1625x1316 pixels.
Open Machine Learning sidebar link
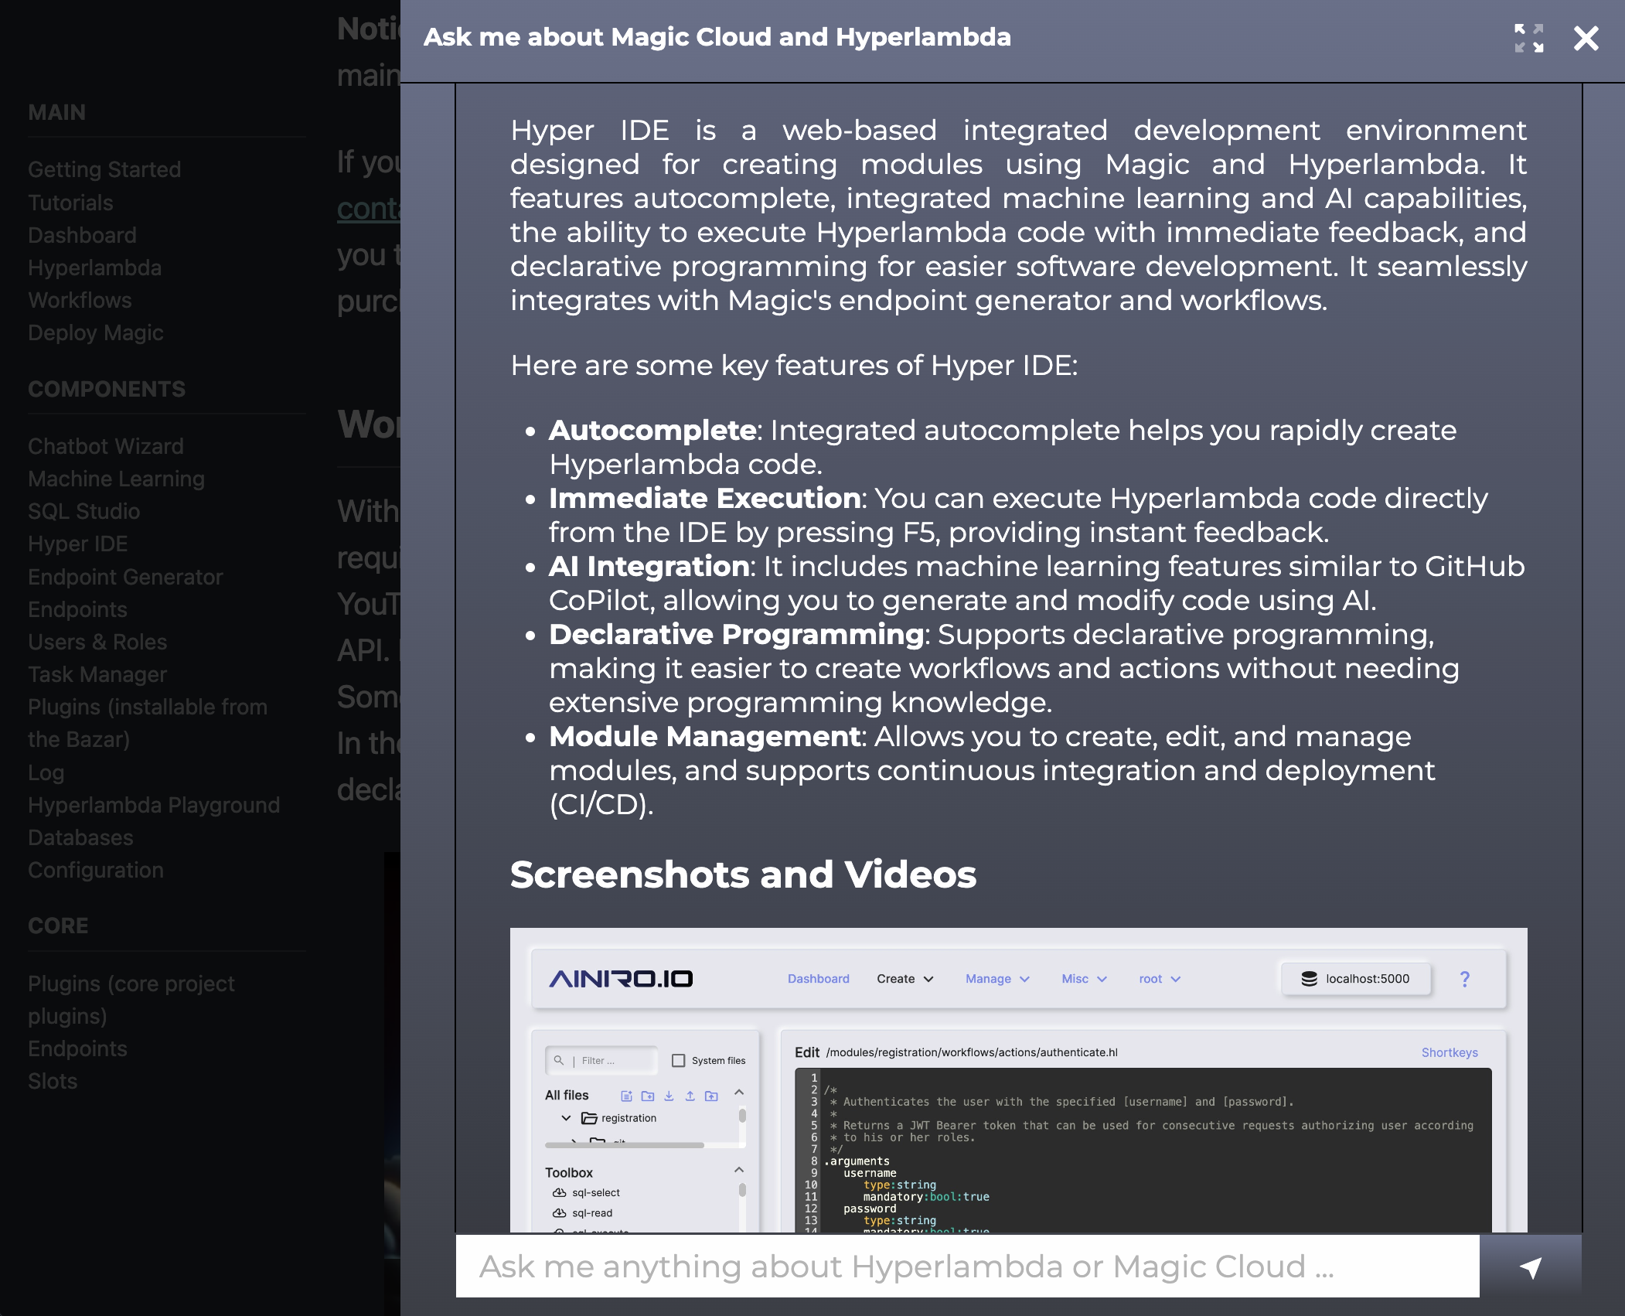(x=116, y=479)
